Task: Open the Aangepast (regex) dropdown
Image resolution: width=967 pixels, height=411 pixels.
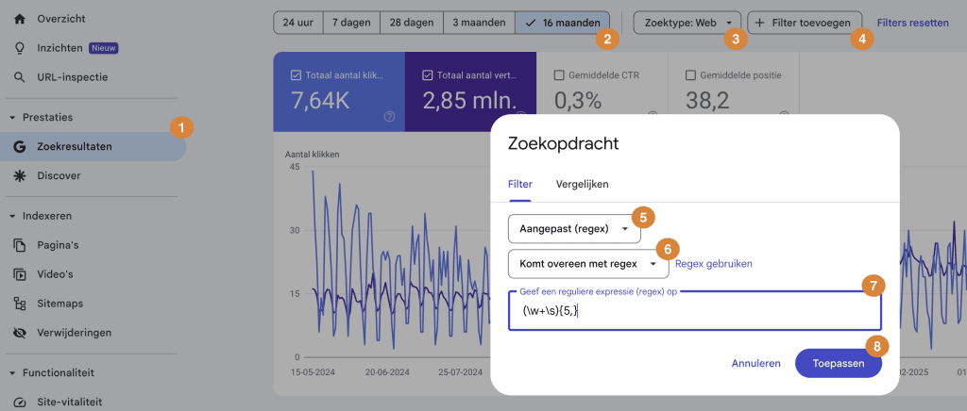Action: click(574, 229)
